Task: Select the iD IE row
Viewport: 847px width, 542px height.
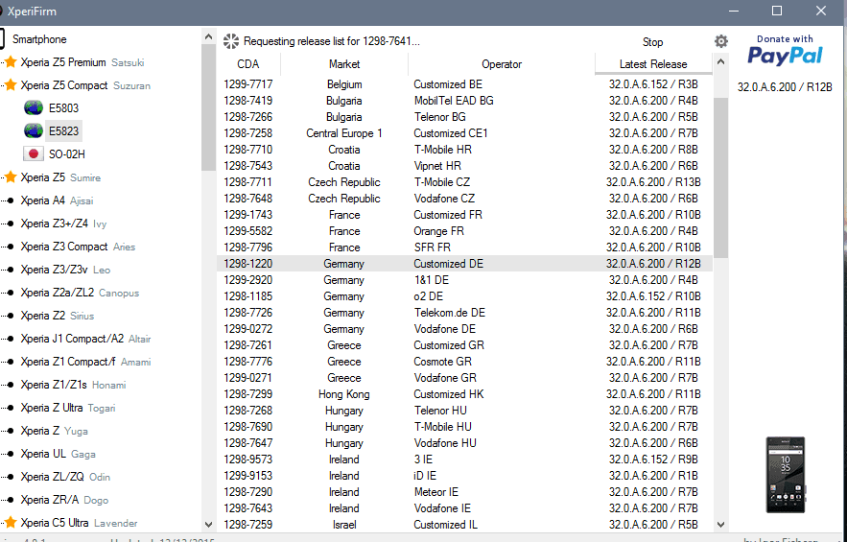Action: [464, 476]
